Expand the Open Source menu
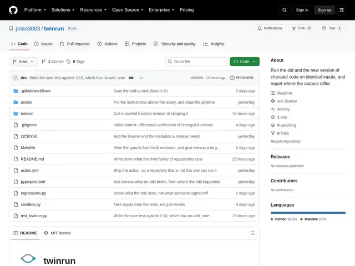 pyautogui.click(x=128, y=10)
